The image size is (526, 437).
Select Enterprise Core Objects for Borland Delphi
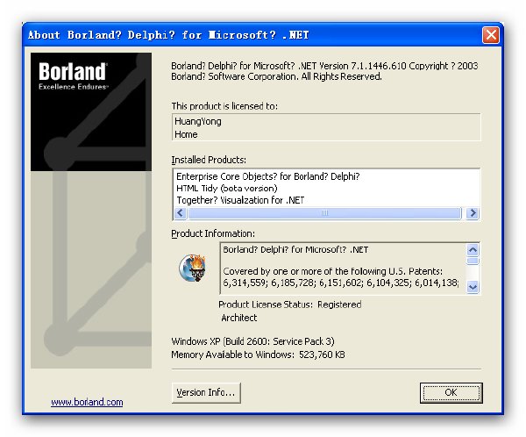(267, 176)
